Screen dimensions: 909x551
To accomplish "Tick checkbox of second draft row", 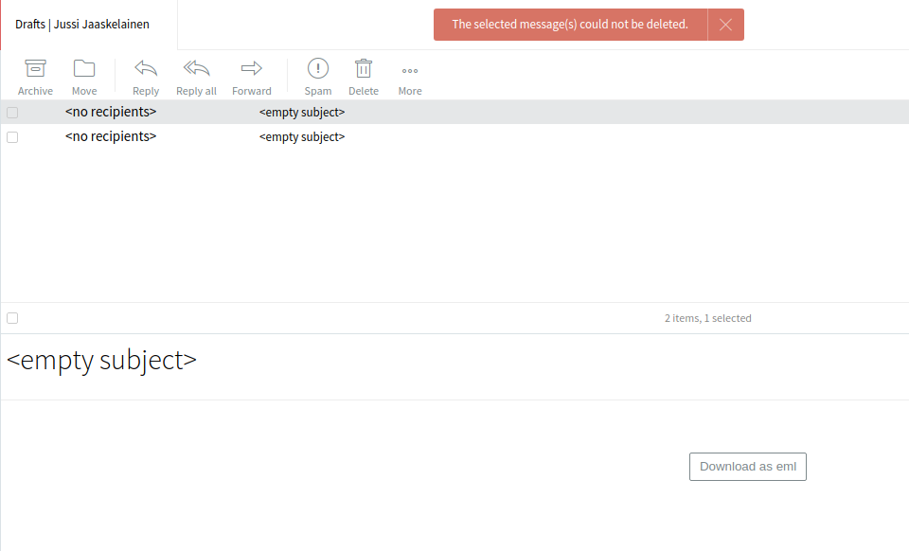I will pyautogui.click(x=12, y=137).
